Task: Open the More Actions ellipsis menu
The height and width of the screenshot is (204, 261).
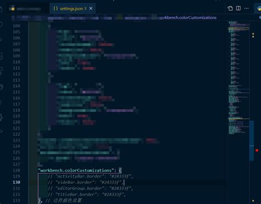Action: click(247, 8)
